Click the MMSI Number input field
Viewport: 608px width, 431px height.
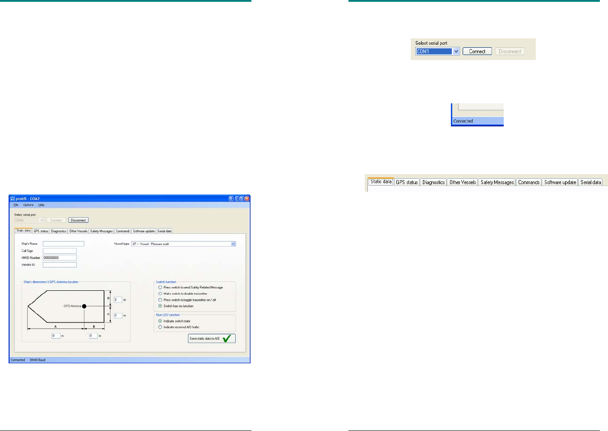pos(60,258)
